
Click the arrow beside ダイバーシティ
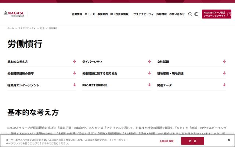pyautogui.click(x=149, y=61)
